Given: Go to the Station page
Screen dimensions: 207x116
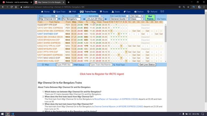Looking at the screenshot, I should tap(139, 12).
